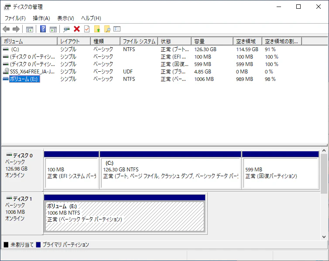Open the 表示(V) menu
329x261 pixels.
[x=66, y=18]
